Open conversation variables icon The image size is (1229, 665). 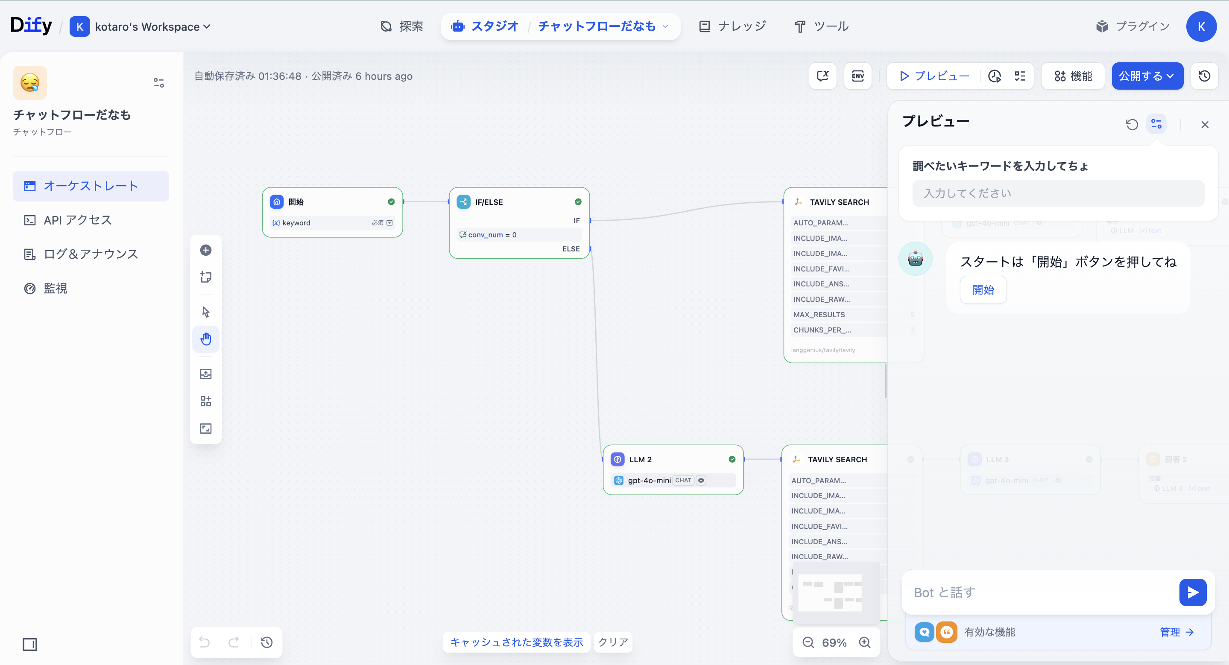823,76
